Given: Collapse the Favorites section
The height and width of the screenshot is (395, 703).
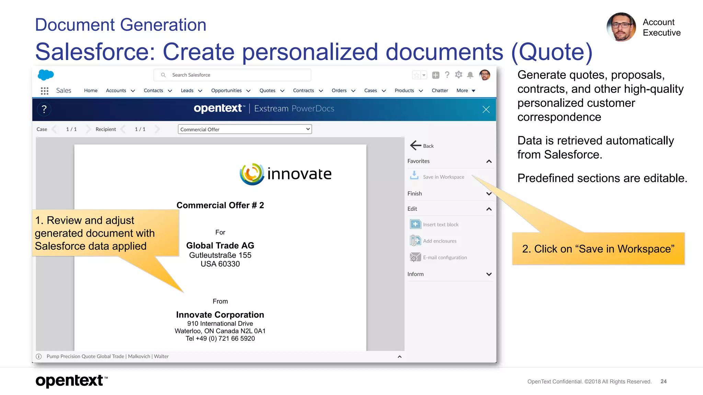Looking at the screenshot, I should pos(489,161).
